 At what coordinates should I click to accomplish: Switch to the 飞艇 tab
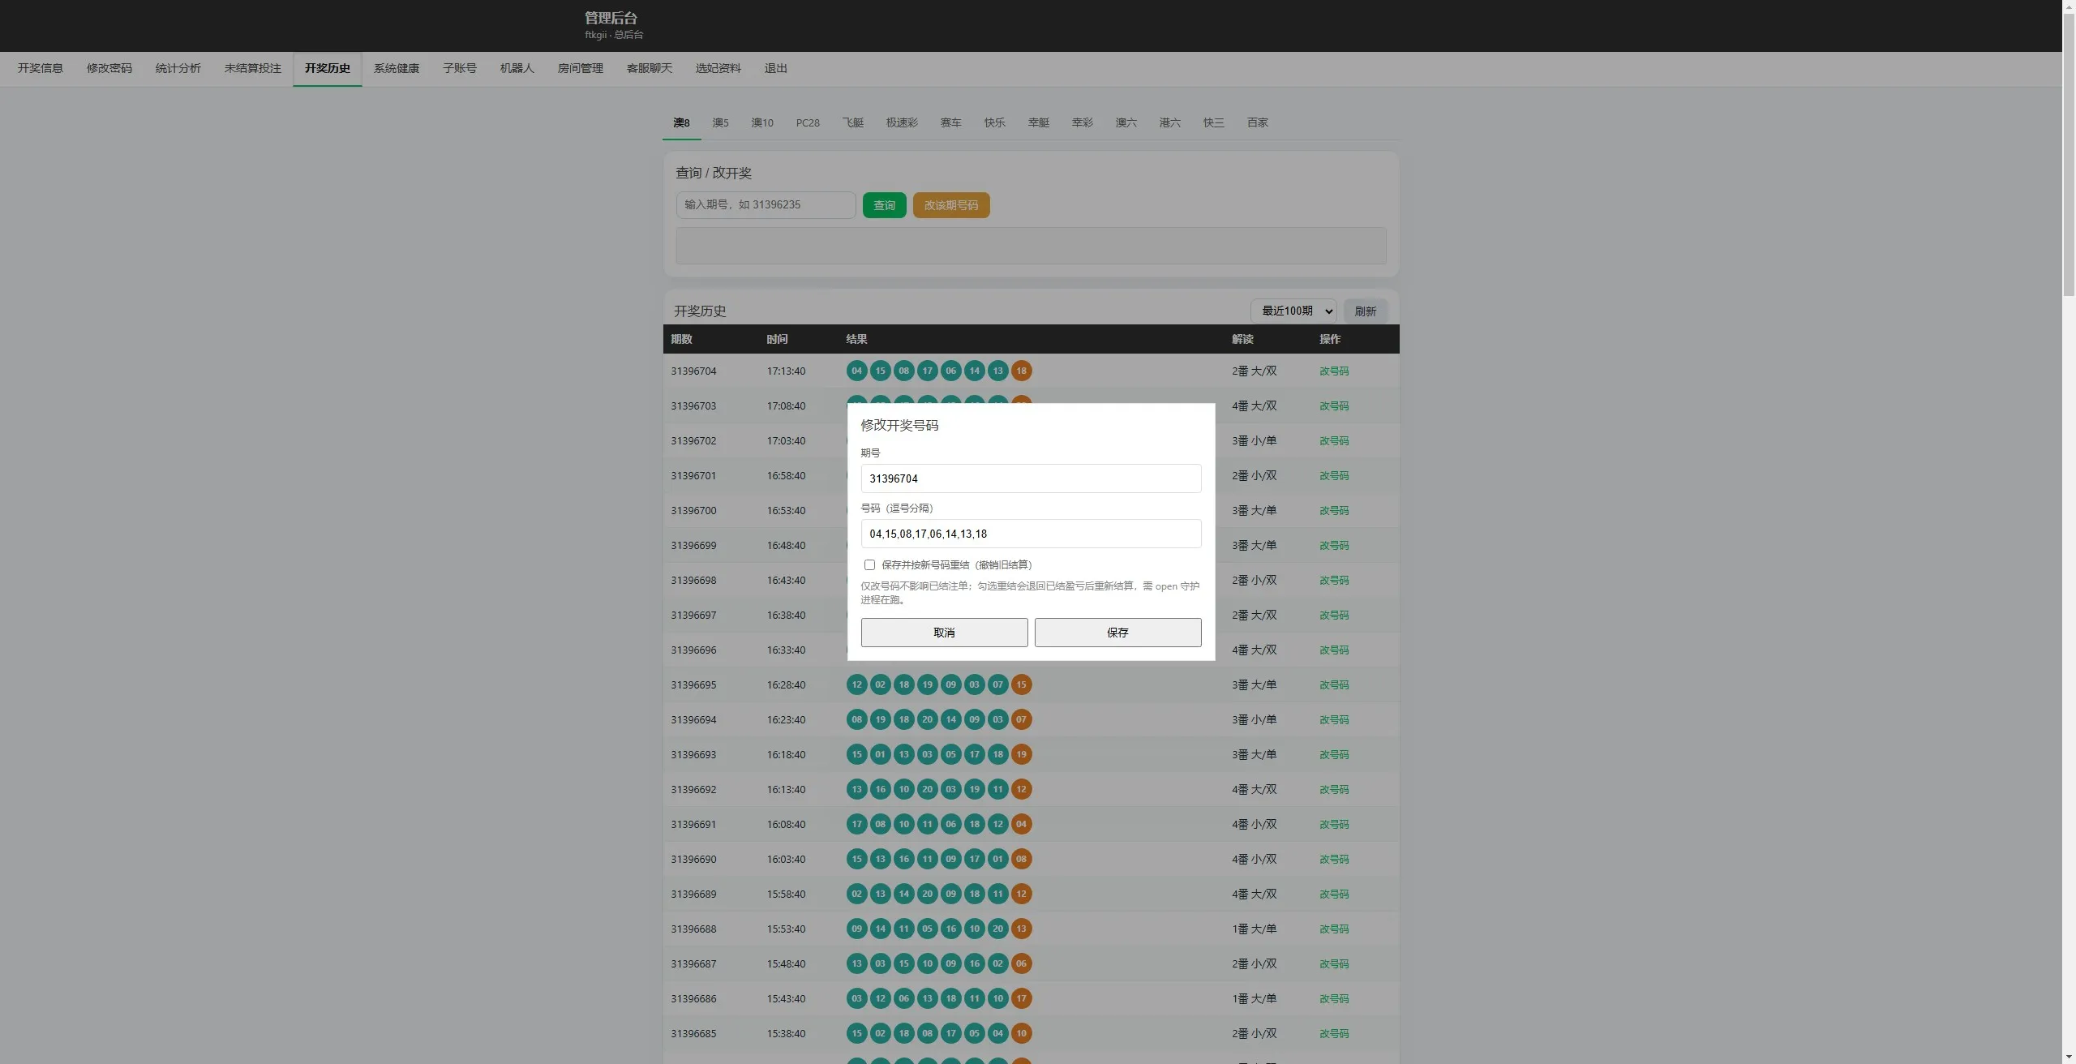pos(853,122)
